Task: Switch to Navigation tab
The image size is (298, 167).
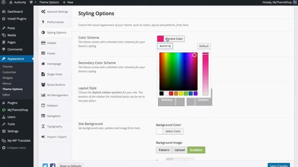Action: [55, 116]
